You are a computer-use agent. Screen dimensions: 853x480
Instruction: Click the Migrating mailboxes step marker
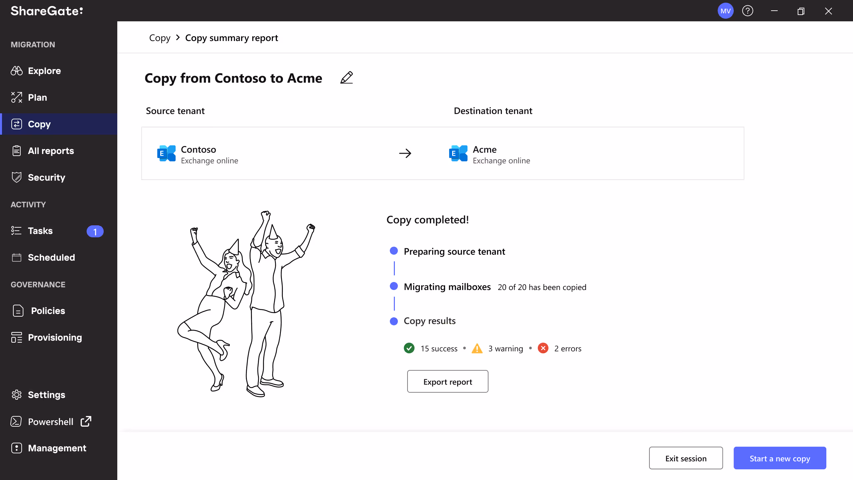tap(394, 286)
